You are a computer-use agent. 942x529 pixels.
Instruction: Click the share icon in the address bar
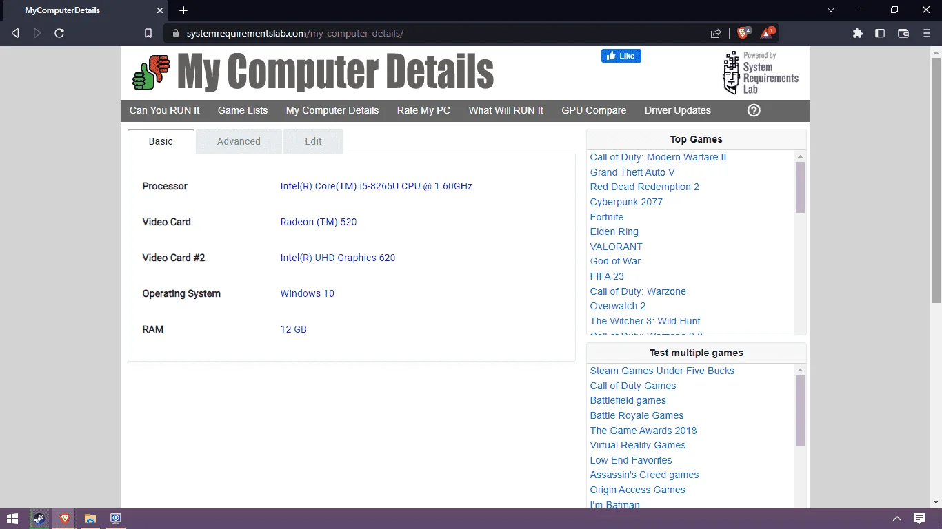point(716,33)
